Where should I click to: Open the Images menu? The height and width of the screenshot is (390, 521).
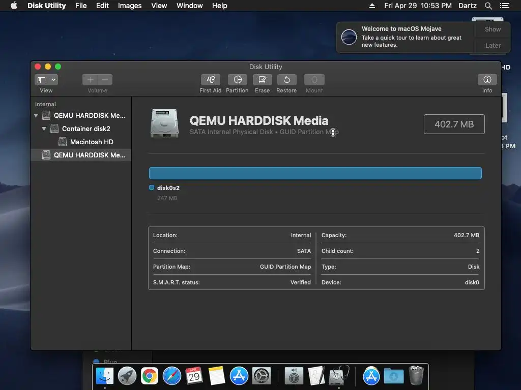pyautogui.click(x=130, y=6)
